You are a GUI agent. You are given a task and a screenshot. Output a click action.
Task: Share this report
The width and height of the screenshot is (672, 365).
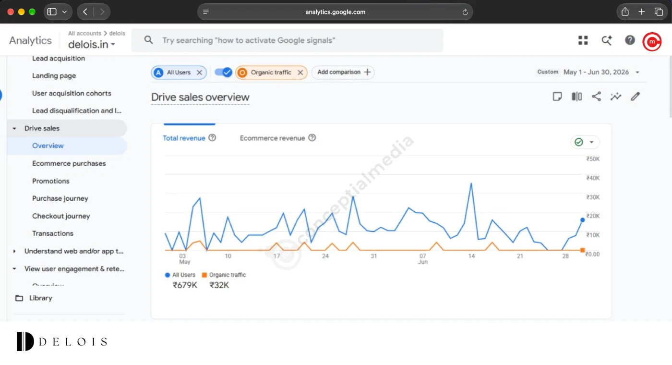[x=596, y=97]
